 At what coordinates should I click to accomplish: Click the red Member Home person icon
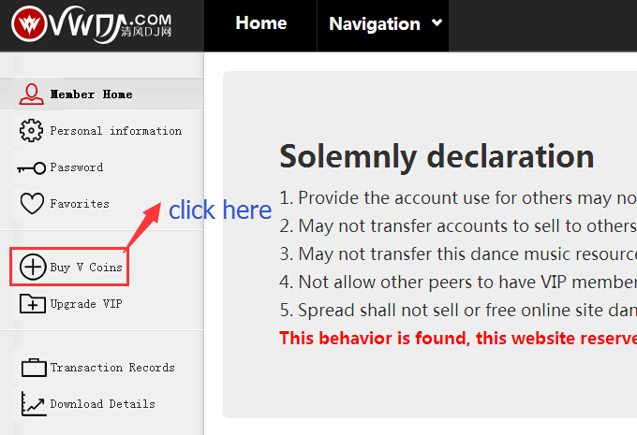tap(31, 94)
